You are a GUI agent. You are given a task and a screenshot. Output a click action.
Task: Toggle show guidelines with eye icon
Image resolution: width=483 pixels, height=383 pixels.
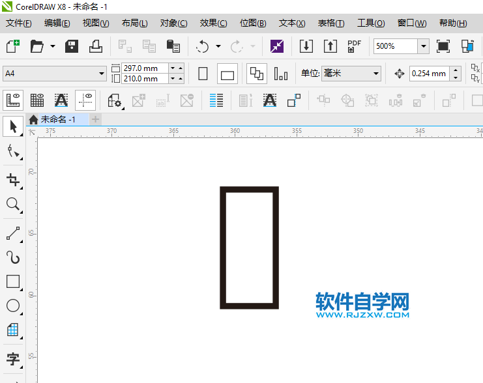85,100
